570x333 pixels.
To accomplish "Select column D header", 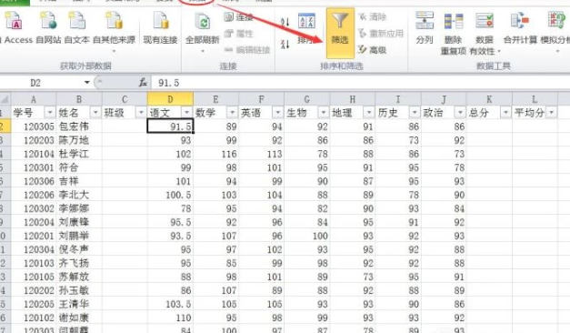I will (170, 99).
